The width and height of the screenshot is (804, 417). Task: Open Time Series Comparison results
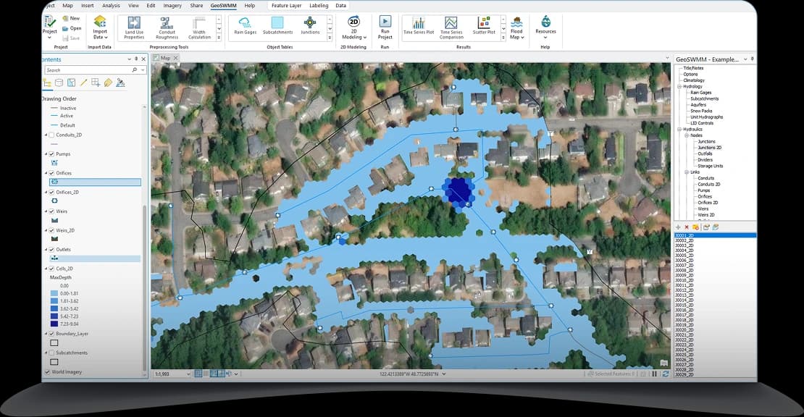[451, 28]
